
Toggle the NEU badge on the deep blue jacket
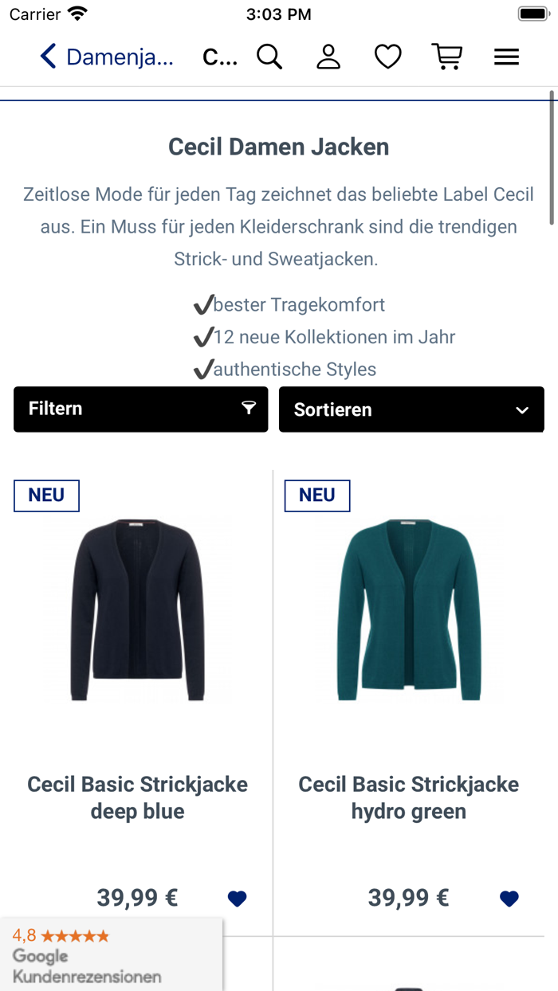46,495
